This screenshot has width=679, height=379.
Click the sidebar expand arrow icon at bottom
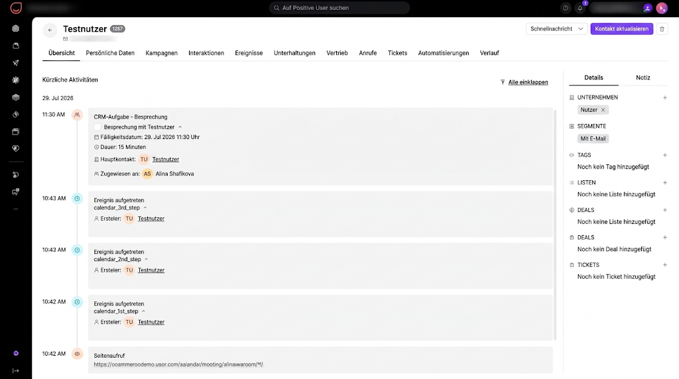coord(16,371)
